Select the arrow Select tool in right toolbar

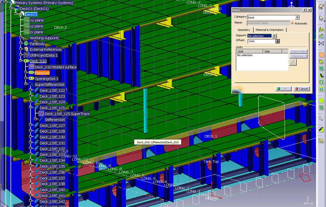click(x=321, y=18)
